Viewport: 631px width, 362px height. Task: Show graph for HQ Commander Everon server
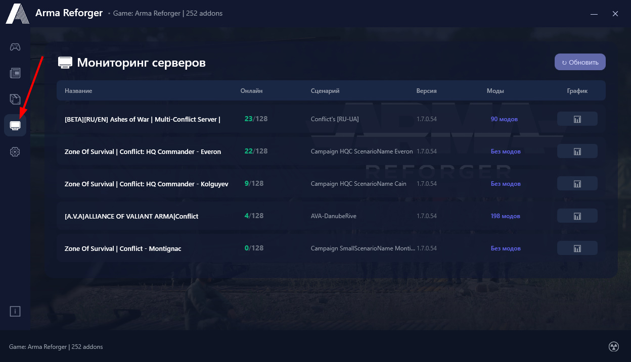click(577, 151)
